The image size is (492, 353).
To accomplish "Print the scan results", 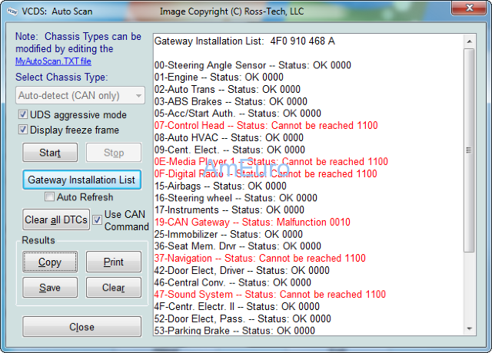I will tap(114, 262).
